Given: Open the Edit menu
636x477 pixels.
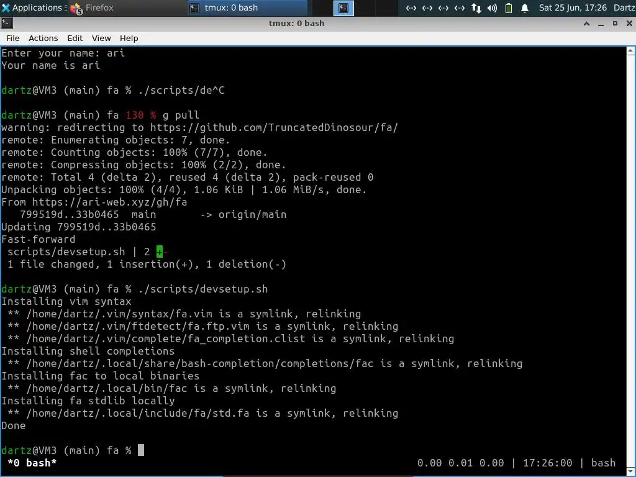Looking at the screenshot, I should (75, 38).
